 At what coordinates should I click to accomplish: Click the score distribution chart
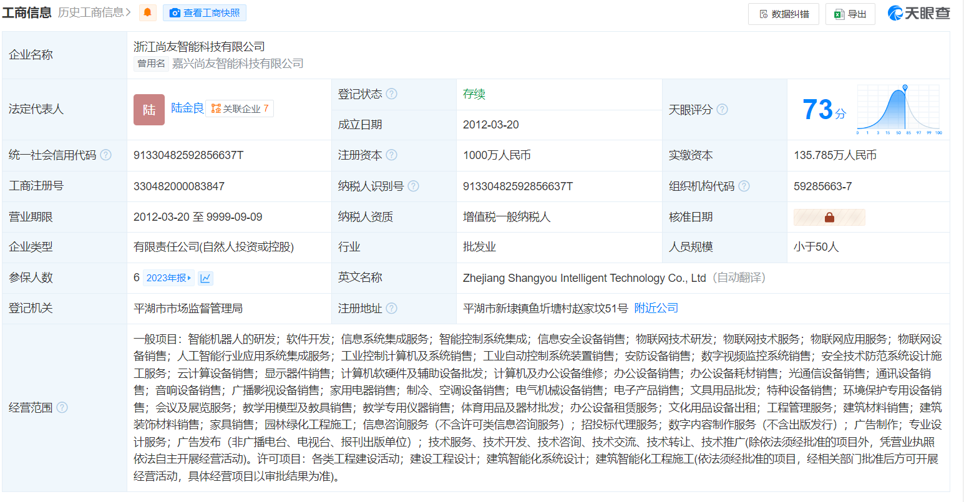(899, 110)
